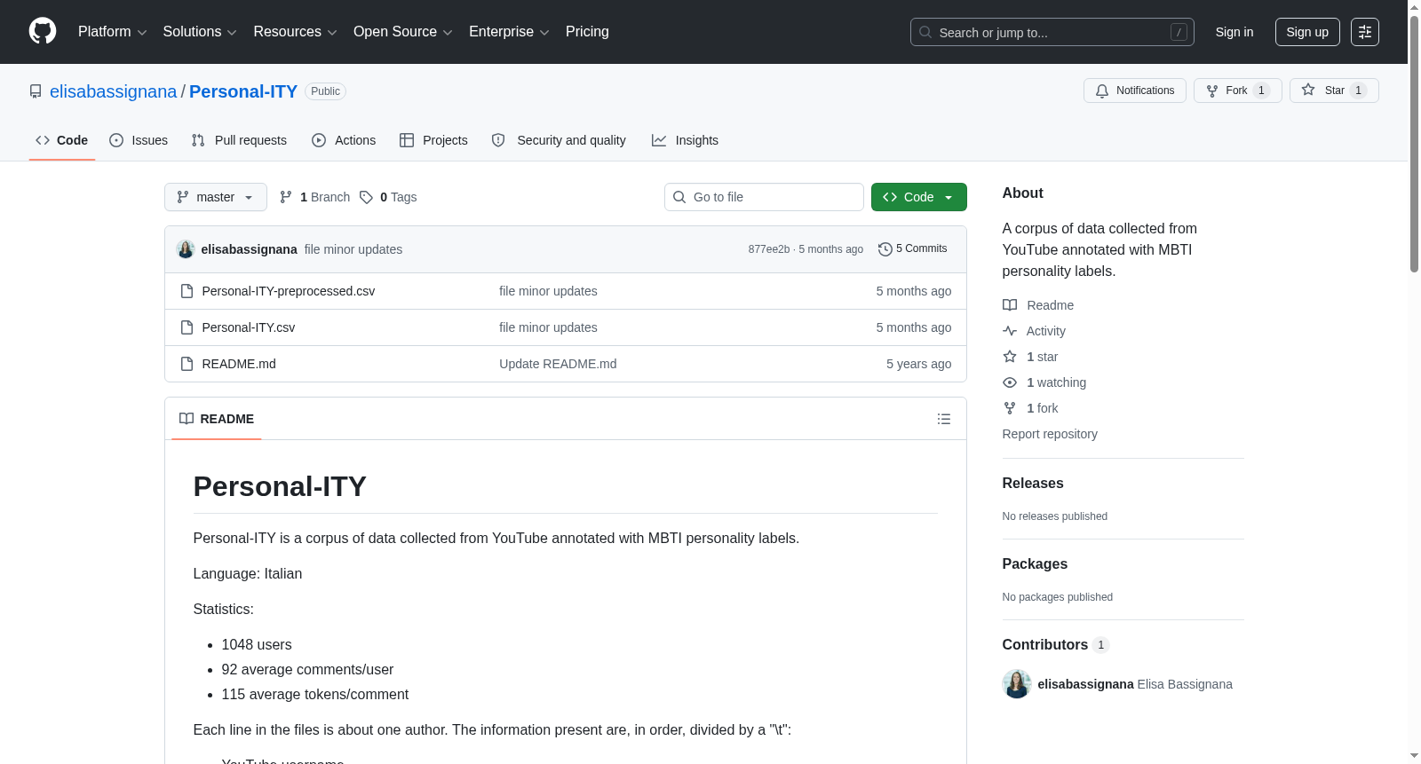Viewport: 1421px width, 764px height.
Task: Open appearance settings icon in header
Action: click(1365, 32)
